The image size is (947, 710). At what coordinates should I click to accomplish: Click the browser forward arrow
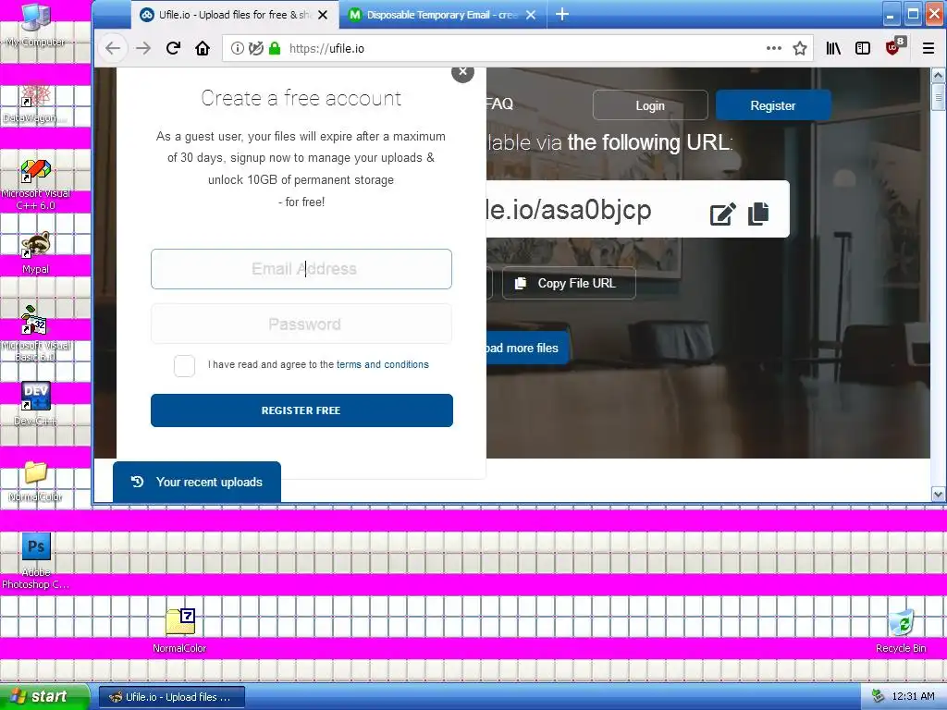143,48
